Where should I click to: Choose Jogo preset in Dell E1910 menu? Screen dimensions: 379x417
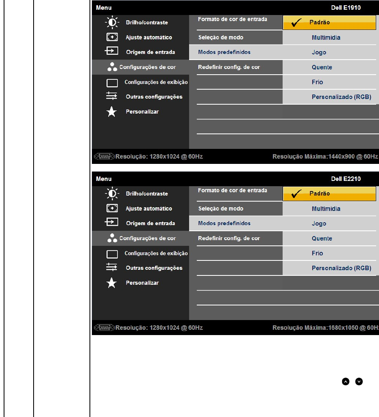coord(329,52)
